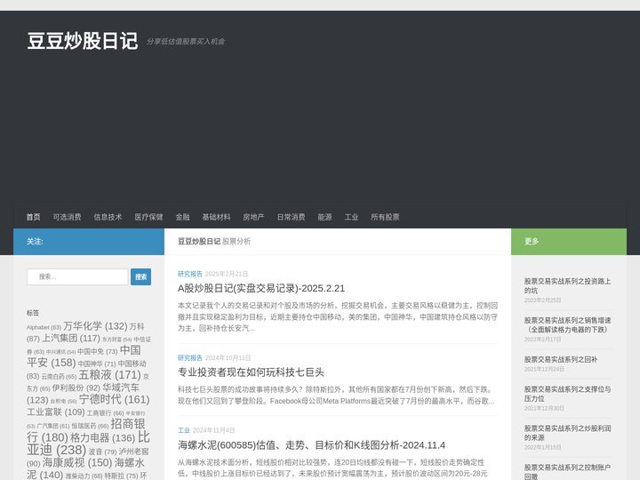Go to the 信息技术 section
Image resolution: width=640 pixels, height=480 pixels.
pos(108,217)
